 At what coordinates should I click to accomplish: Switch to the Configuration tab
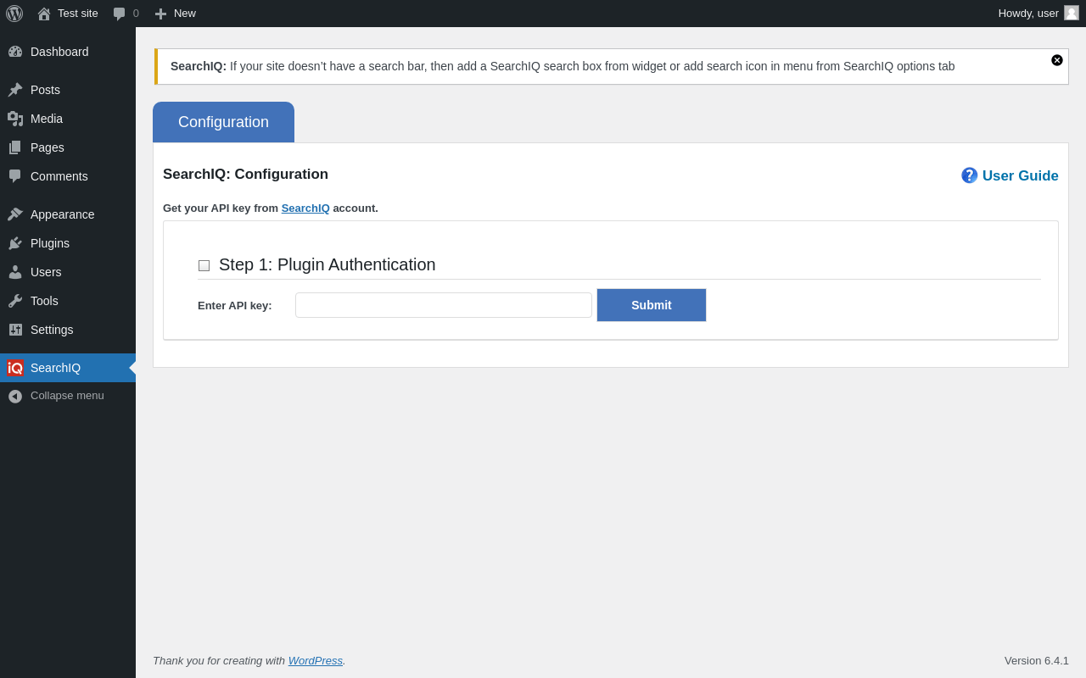tap(223, 122)
